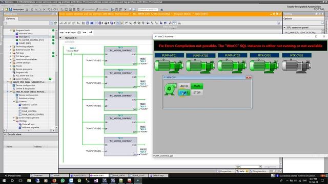Click the Delete X icon in main toolbar
This screenshot has width=328, height=184.
click(44, 9)
